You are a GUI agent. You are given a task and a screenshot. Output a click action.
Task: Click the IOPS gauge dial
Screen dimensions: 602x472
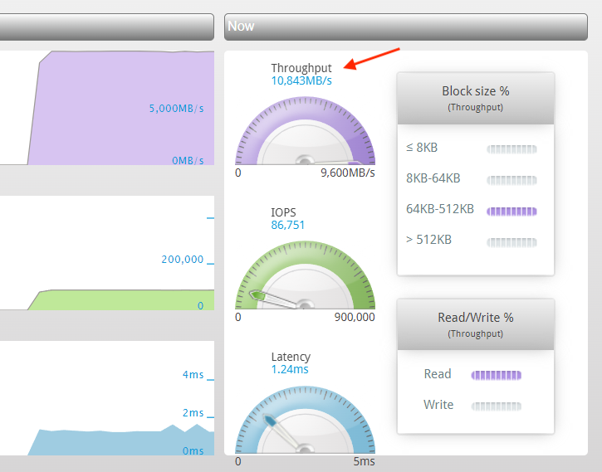306,275
